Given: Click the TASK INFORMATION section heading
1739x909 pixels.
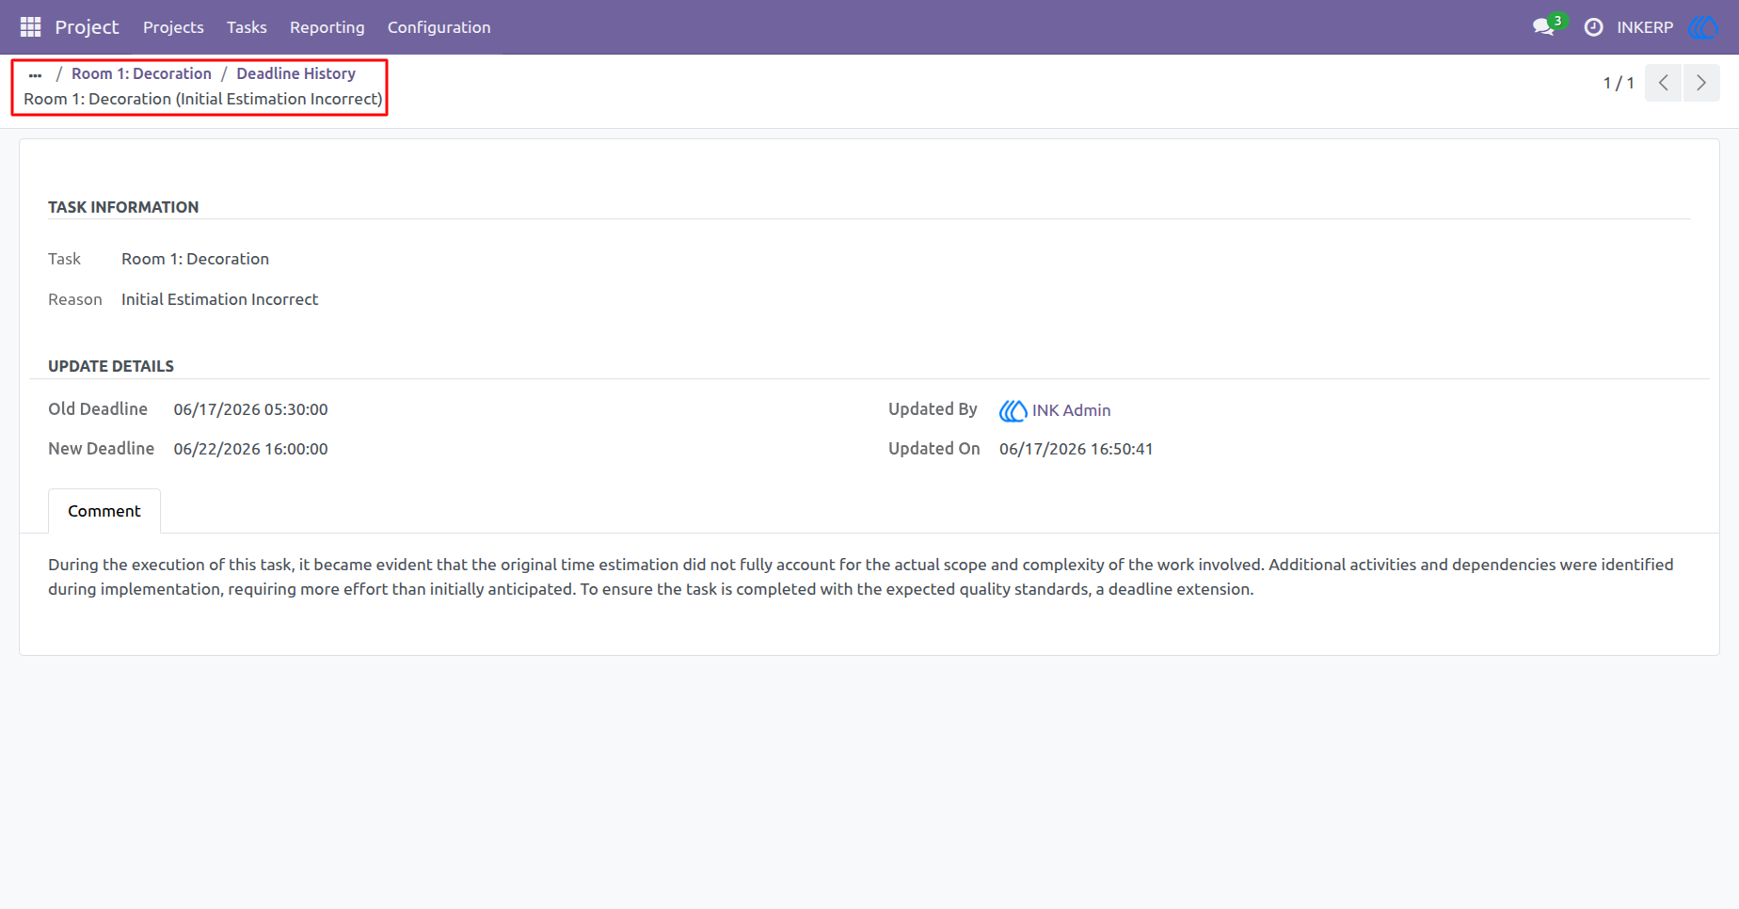Looking at the screenshot, I should click(123, 207).
